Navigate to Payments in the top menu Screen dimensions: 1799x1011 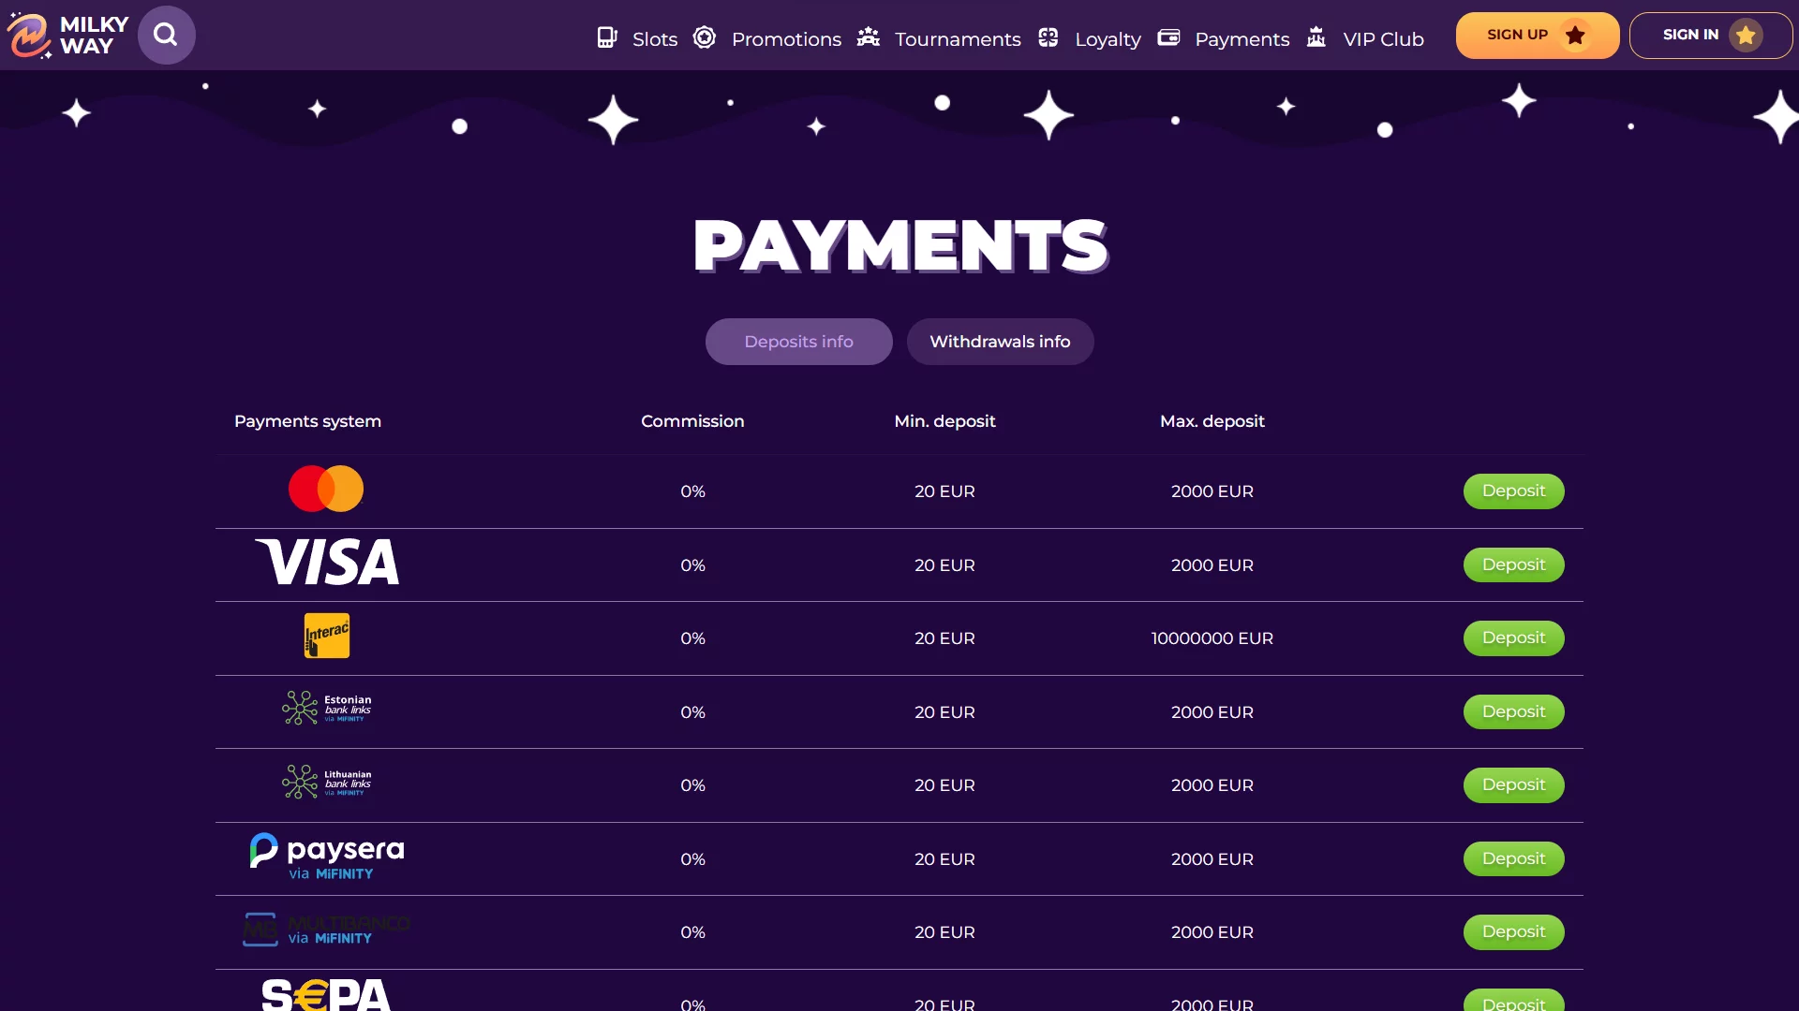[x=1241, y=39]
